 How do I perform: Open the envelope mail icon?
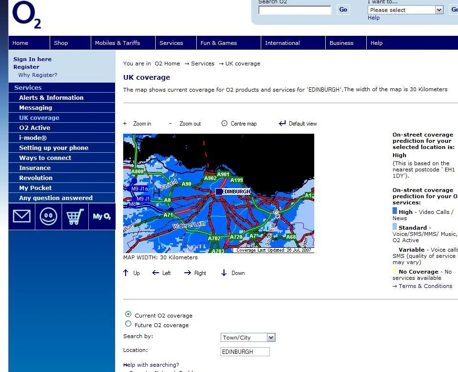[22, 216]
